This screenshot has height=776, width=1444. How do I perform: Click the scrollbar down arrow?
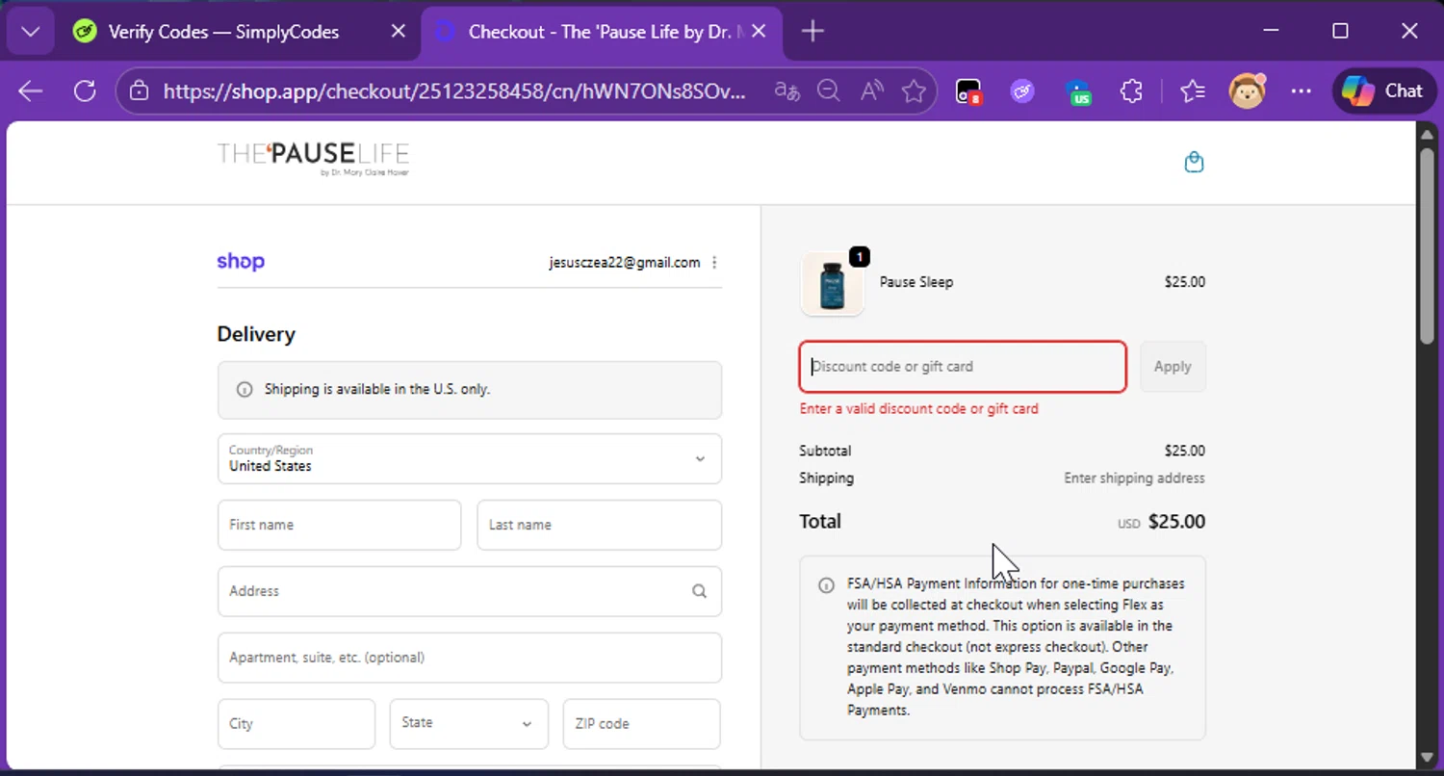[1428, 759]
